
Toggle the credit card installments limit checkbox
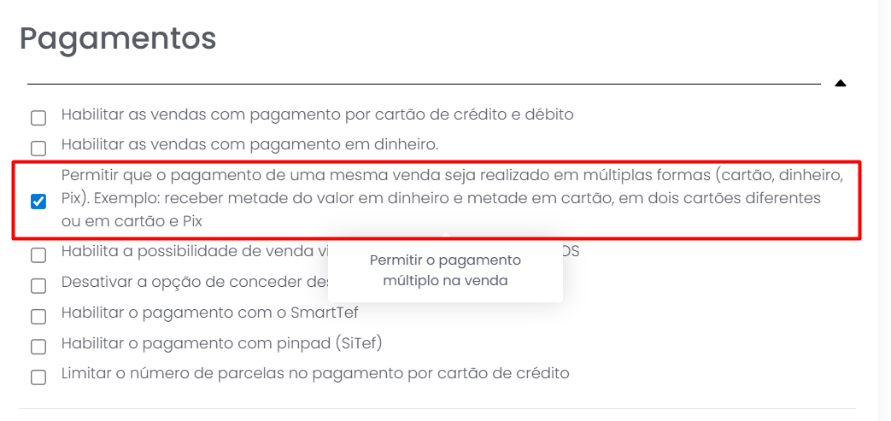coord(38,377)
